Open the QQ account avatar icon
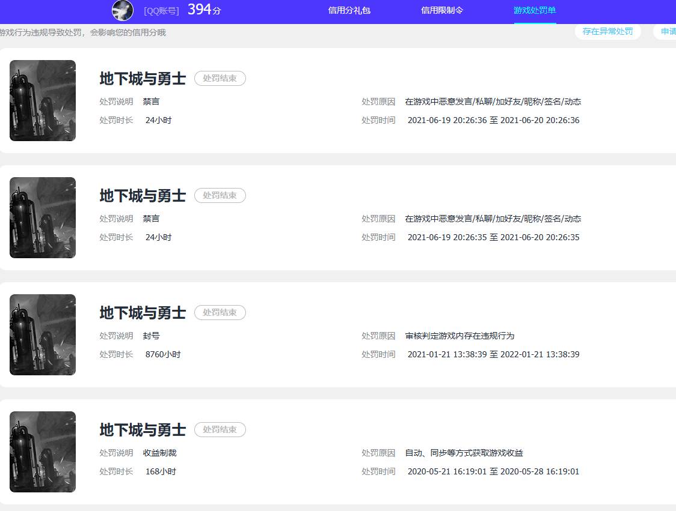The height and width of the screenshot is (511, 676). point(123,11)
